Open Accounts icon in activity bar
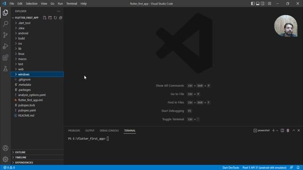 pyautogui.click(x=5, y=148)
